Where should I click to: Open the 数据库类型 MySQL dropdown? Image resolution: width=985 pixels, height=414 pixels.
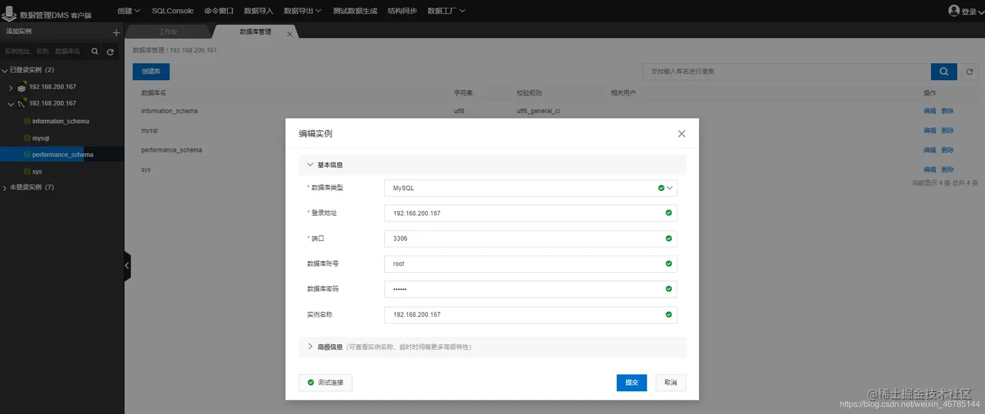[x=671, y=187]
